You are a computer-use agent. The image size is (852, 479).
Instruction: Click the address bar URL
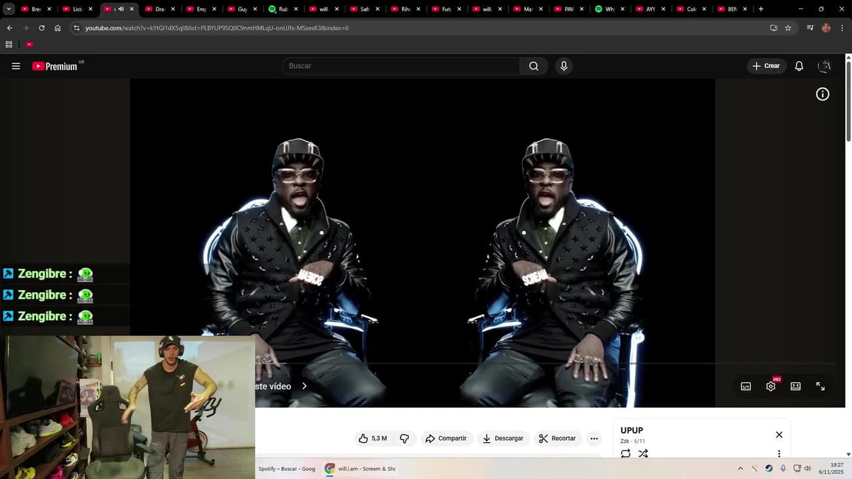coord(217,28)
